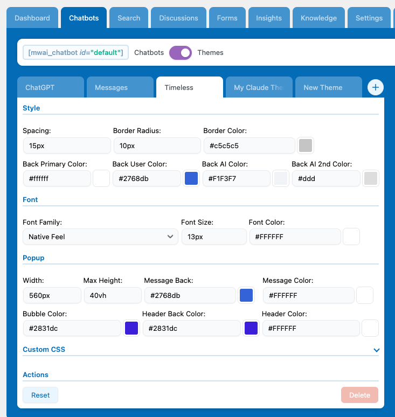Open the Header Color swatch
The height and width of the screenshot is (417, 395).
click(x=370, y=328)
